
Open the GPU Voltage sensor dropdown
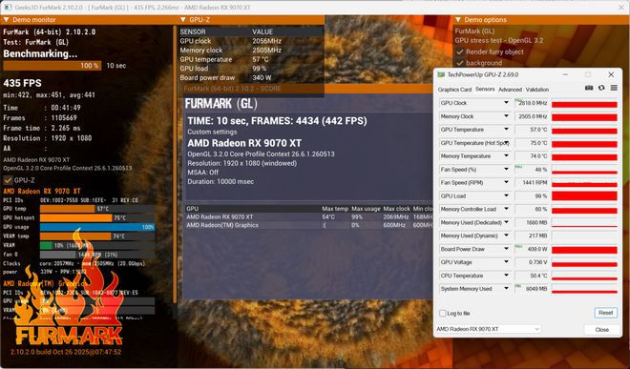click(x=506, y=262)
